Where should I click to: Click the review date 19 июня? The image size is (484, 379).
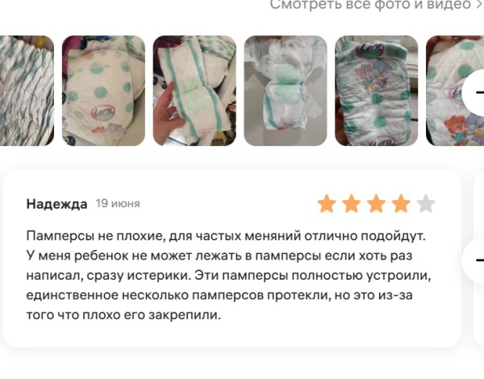(118, 204)
